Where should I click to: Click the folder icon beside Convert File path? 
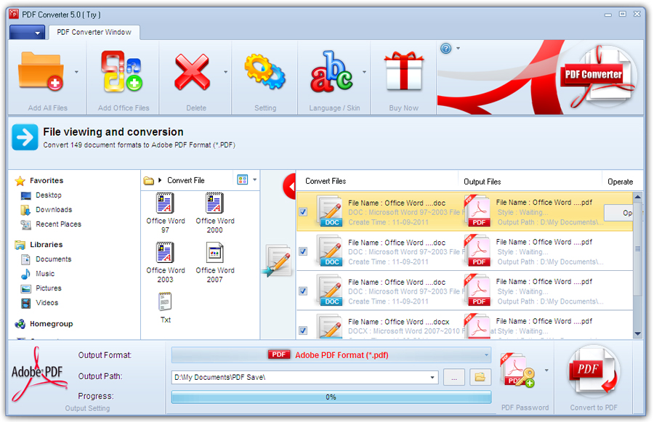point(148,181)
